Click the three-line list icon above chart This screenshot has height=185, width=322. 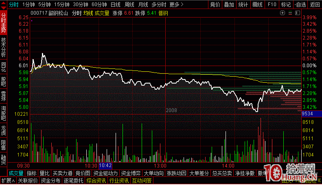coord(290,13)
